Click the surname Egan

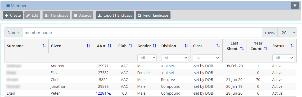click(x=11, y=93)
